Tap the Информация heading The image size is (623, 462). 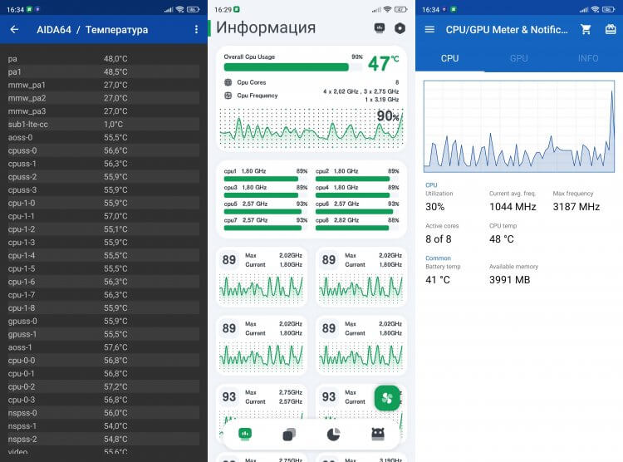pos(266,27)
